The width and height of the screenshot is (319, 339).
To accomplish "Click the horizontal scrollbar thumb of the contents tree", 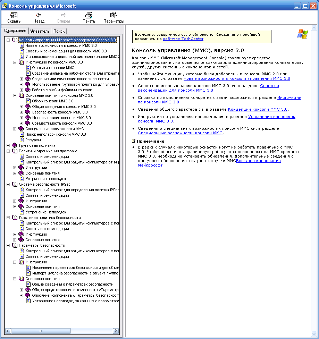I will (x=41, y=331).
